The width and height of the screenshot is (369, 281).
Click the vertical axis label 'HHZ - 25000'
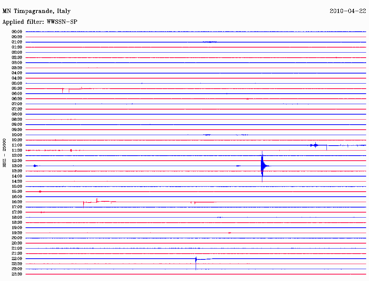click(4, 153)
